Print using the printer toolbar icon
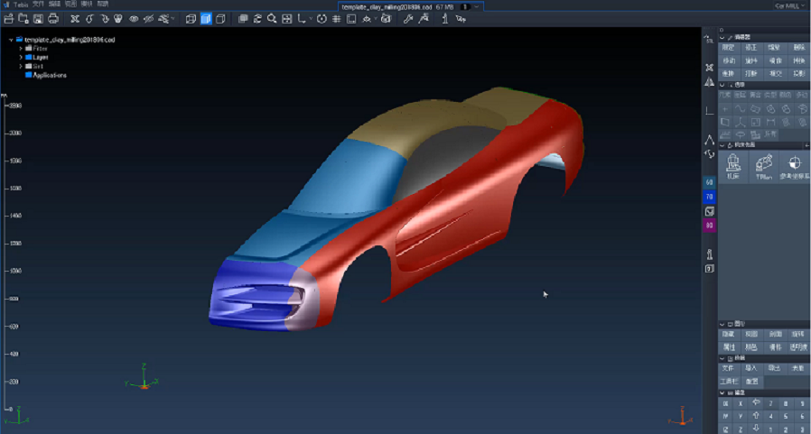This screenshot has width=811, height=434. (52, 19)
